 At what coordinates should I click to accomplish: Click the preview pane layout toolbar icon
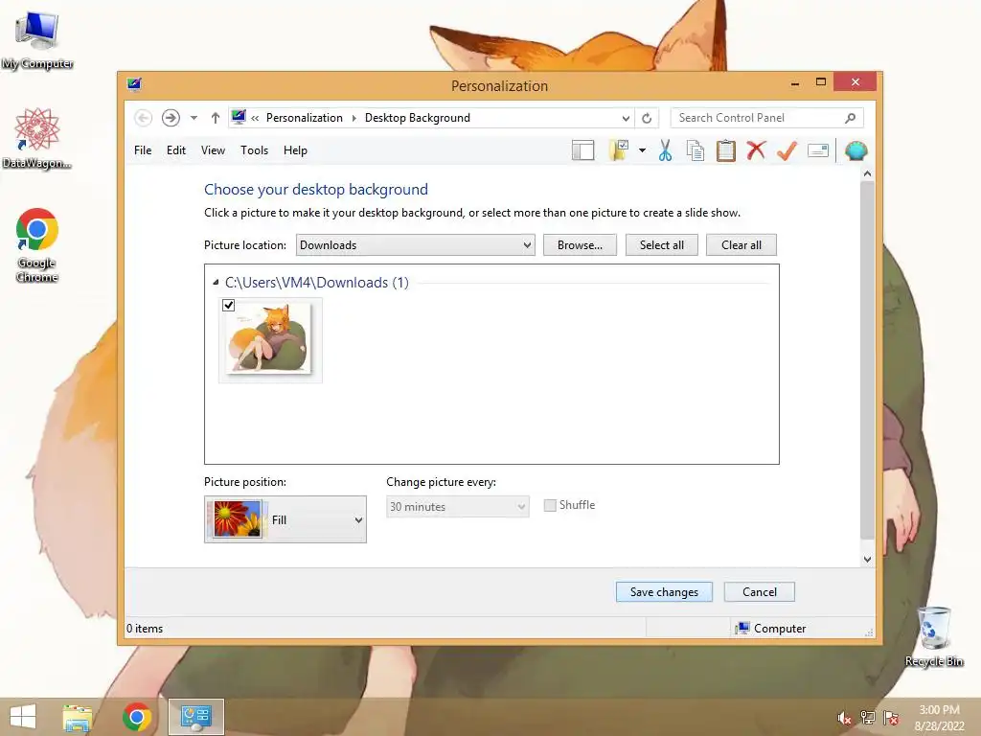coord(582,150)
